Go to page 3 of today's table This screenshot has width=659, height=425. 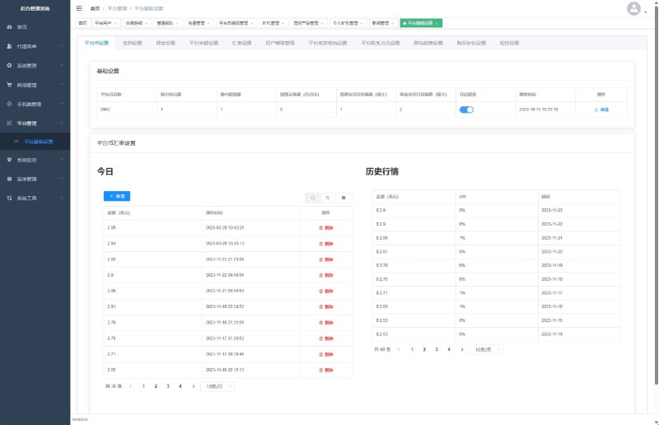(x=168, y=385)
